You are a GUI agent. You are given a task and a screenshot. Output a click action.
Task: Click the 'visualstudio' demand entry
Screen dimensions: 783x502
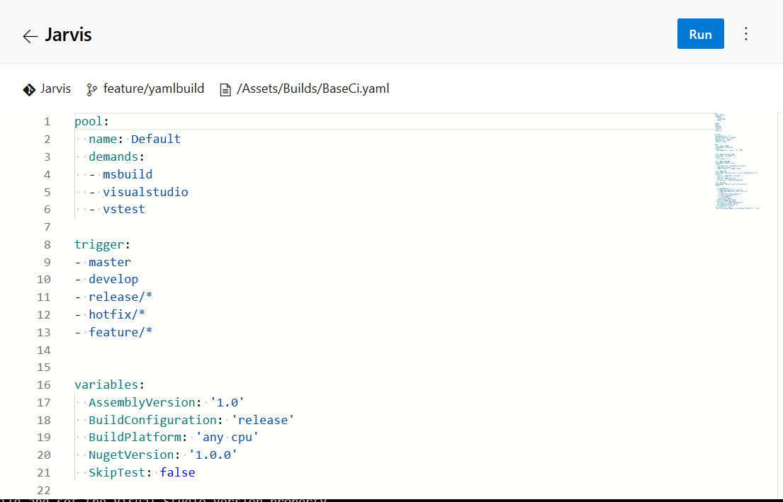coord(145,192)
